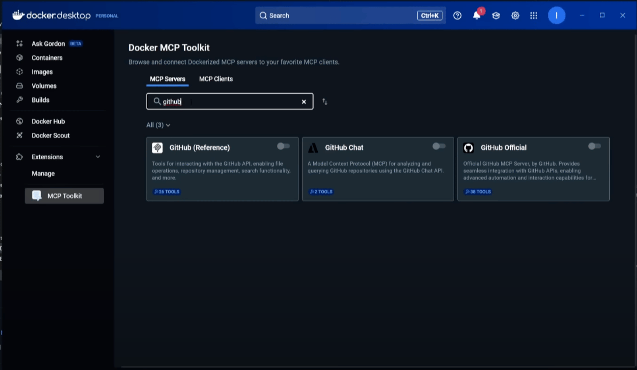
Task: Open the apps grid menu
Action: point(534,16)
